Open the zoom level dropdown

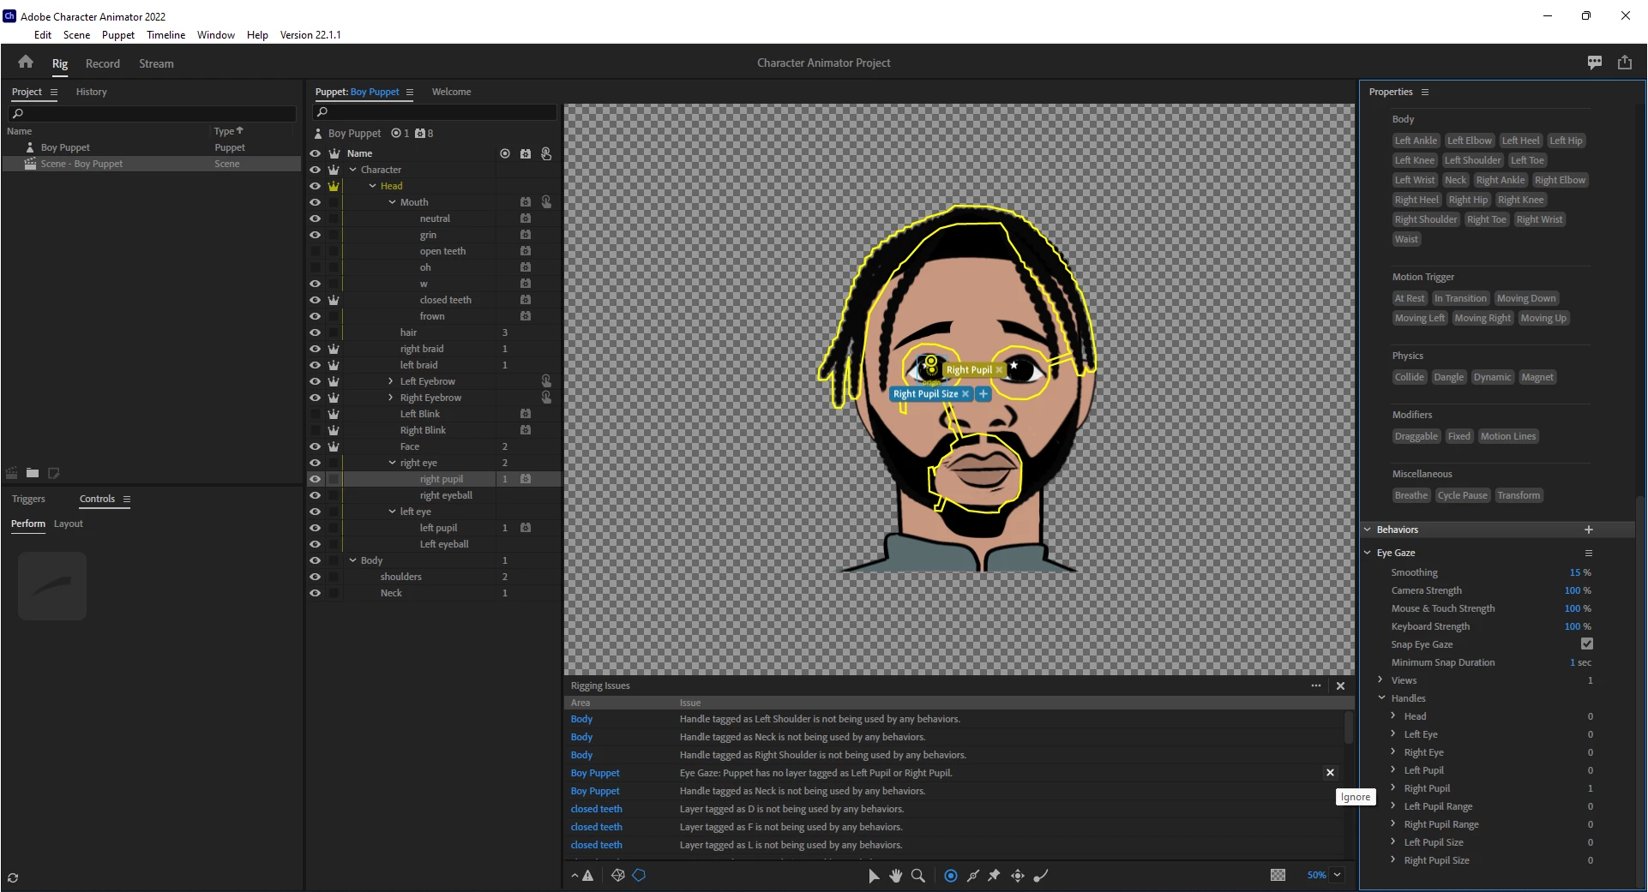click(x=1338, y=875)
